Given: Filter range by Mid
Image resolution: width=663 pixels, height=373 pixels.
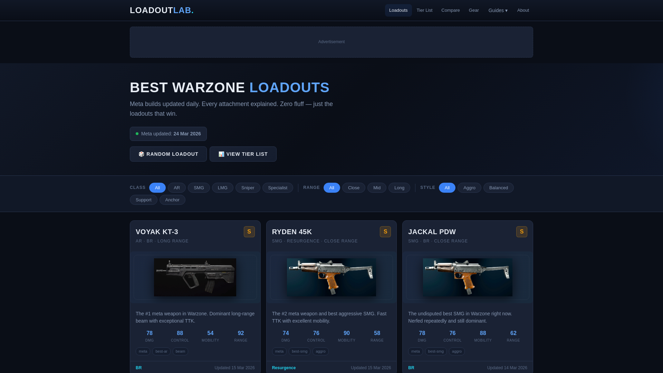Looking at the screenshot, I should (x=377, y=188).
